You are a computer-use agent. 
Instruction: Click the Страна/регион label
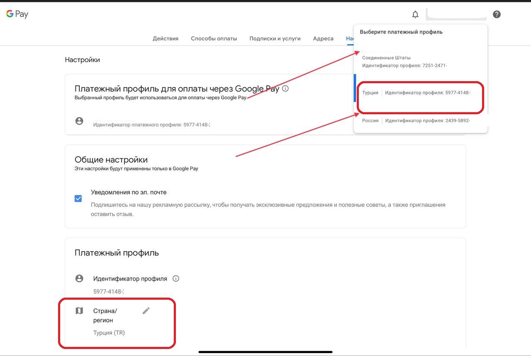tap(105, 315)
